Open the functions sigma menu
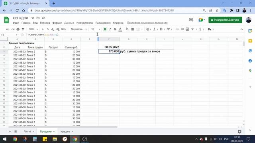The width and height of the screenshot is (255, 143). point(202,29)
